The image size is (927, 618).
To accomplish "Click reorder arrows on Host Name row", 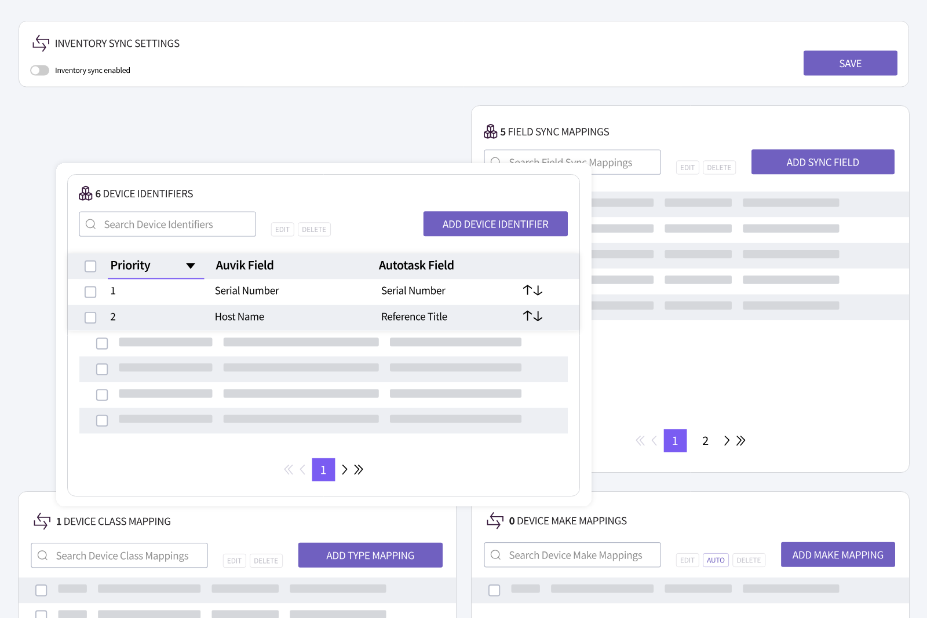I will point(532,317).
